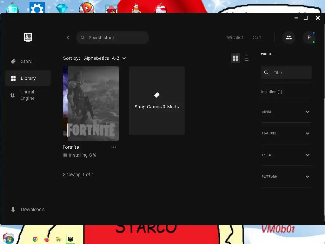Click the search magnifier in the store search bar
Viewport: 325px width, 244px height.
83,37
